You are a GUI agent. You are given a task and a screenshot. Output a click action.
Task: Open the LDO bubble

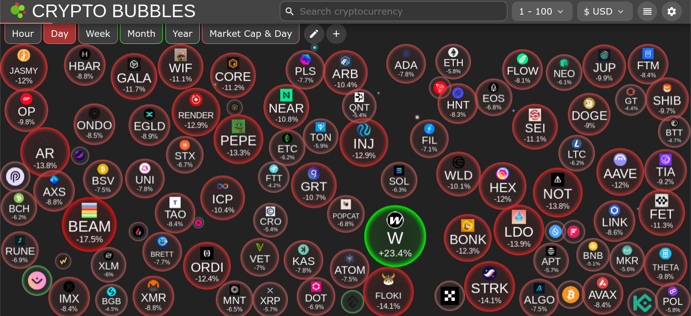click(519, 230)
